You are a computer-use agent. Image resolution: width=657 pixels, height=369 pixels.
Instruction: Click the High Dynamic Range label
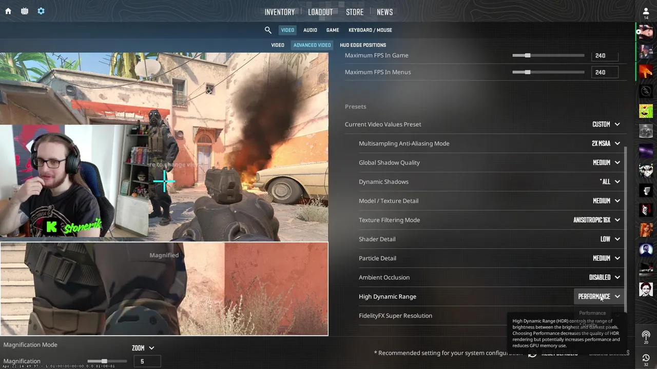point(388,297)
